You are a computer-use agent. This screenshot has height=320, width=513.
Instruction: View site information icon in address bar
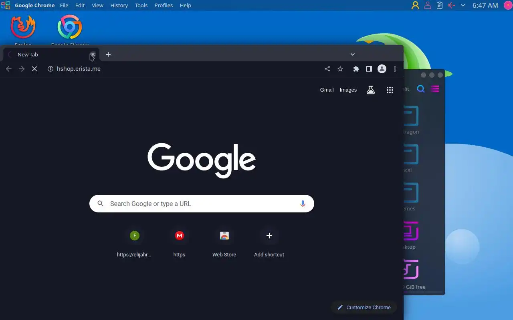point(50,69)
